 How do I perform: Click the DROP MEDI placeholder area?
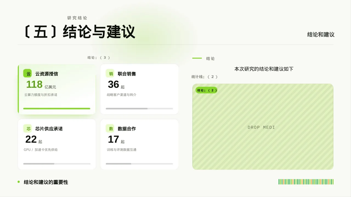point(263,127)
